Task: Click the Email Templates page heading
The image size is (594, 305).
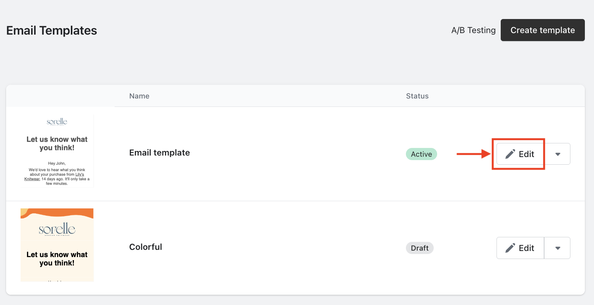Action: [x=52, y=30]
